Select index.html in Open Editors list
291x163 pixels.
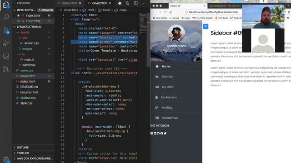(33, 15)
